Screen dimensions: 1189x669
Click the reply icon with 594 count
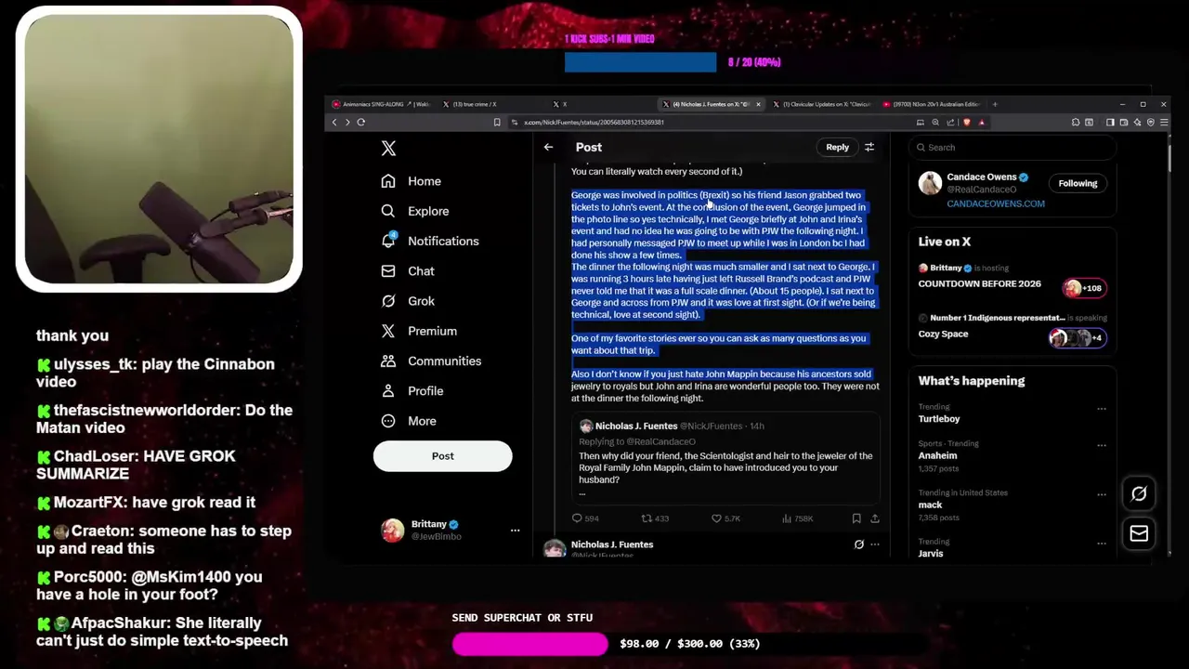577,518
